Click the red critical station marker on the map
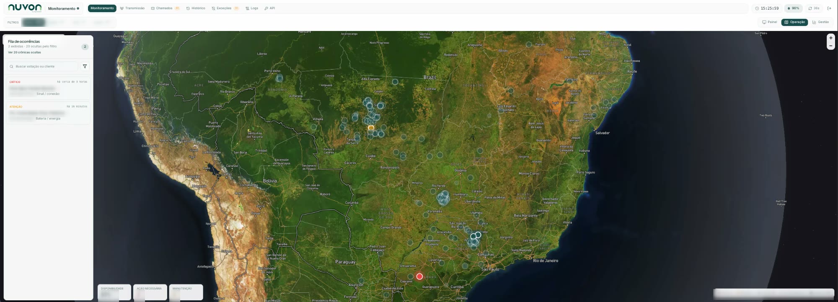 [x=419, y=276]
